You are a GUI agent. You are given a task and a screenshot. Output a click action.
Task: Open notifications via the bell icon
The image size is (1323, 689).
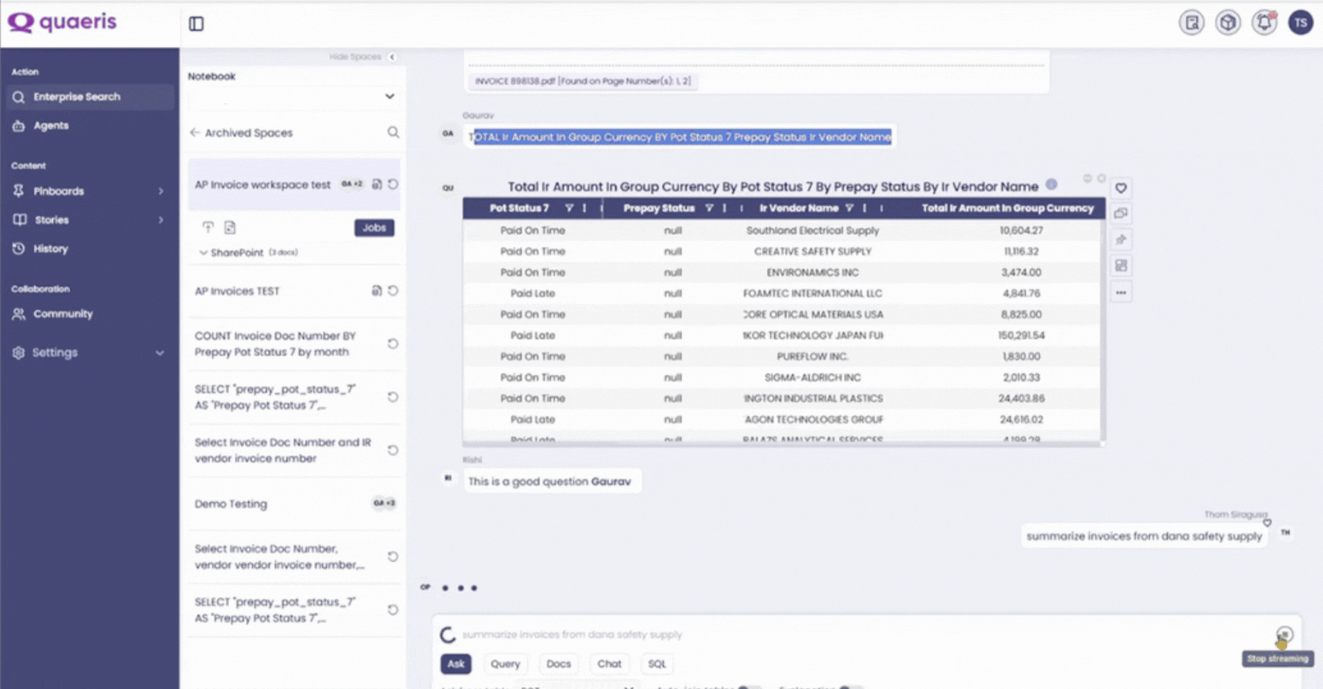tap(1264, 22)
